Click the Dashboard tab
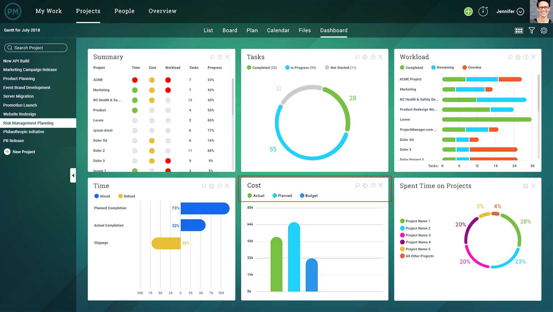Screen dimensions: 553x312 pyautogui.click(x=334, y=30)
